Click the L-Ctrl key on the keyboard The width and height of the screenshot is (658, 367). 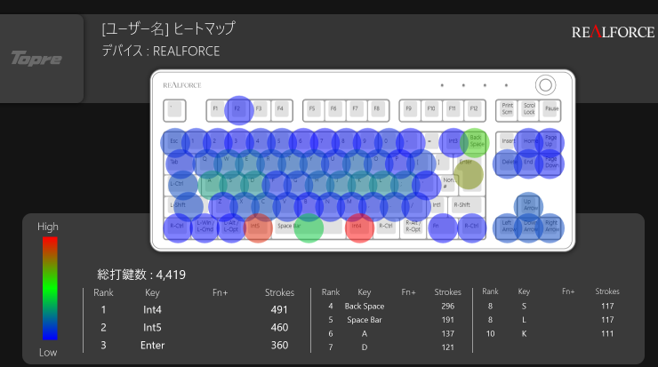[181, 185]
